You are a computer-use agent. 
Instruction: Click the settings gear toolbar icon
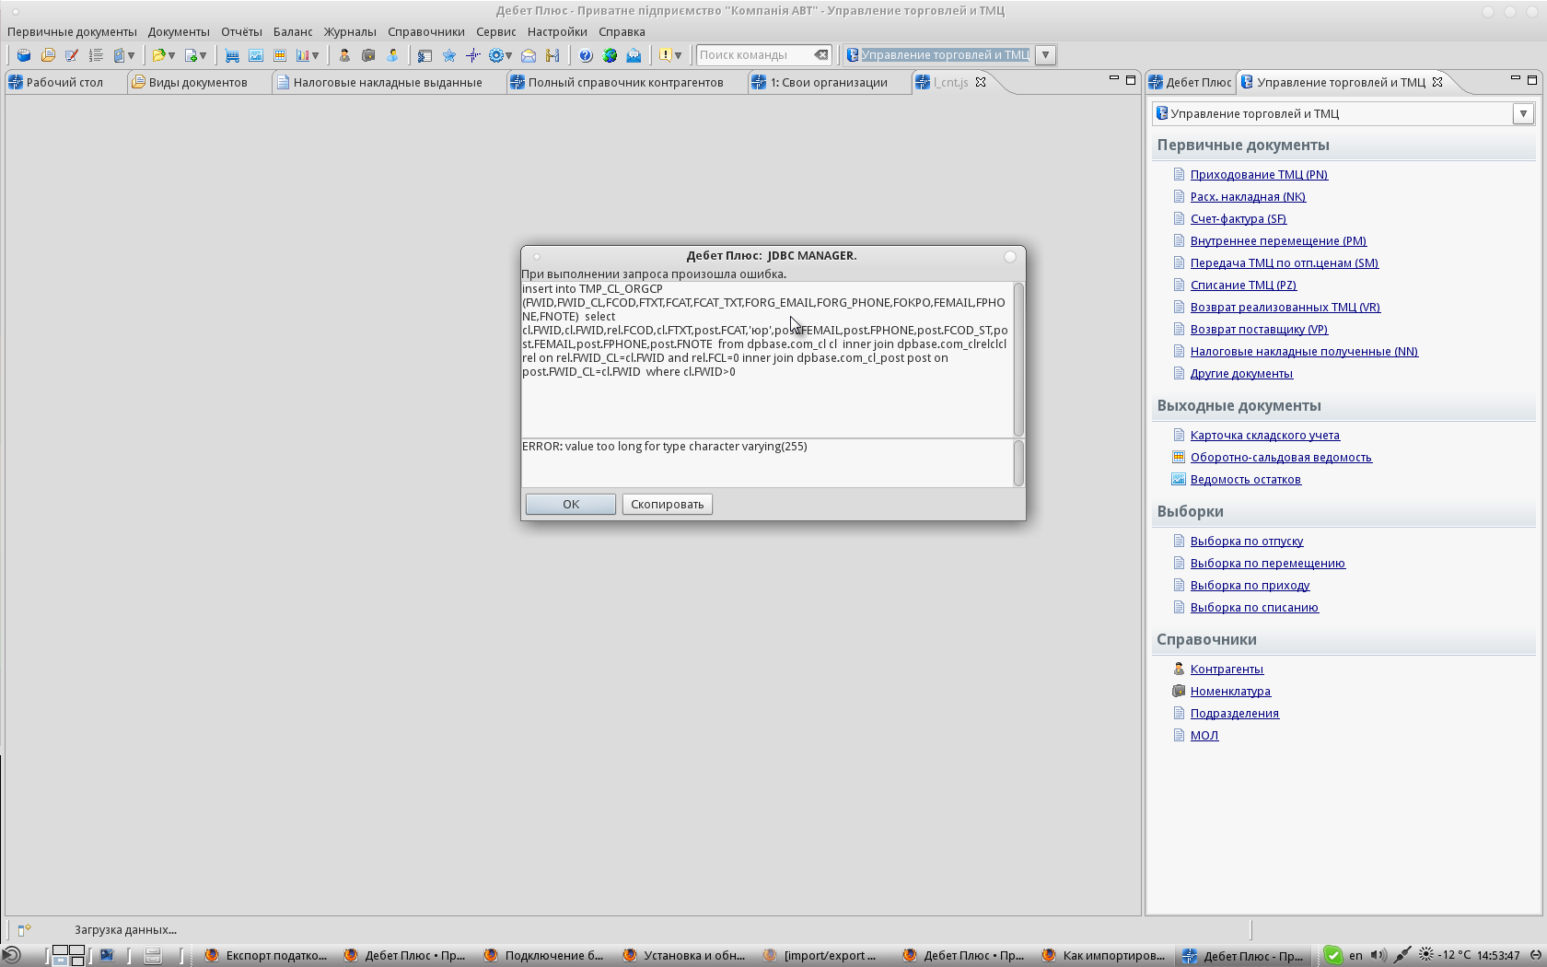[495, 55]
